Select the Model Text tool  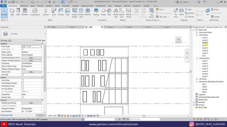[116, 13]
